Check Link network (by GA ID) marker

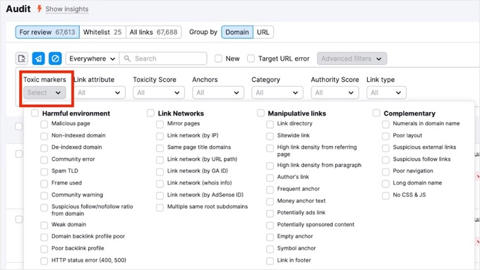pyautogui.click(x=160, y=171)
